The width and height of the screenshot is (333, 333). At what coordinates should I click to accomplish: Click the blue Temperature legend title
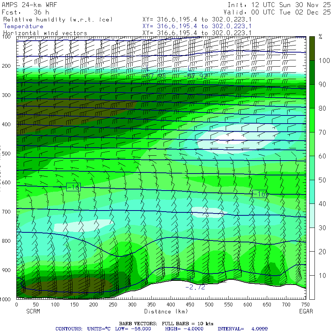(23, 26)
